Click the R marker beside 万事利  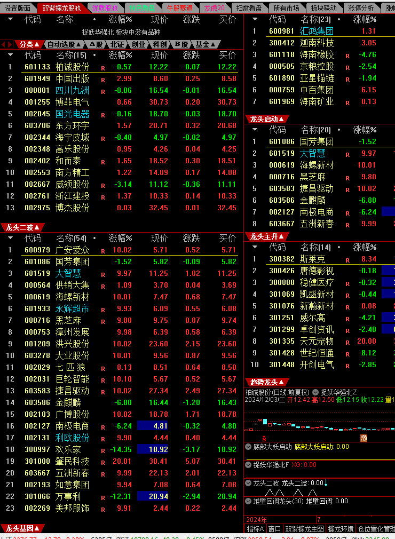coord(103,497)
